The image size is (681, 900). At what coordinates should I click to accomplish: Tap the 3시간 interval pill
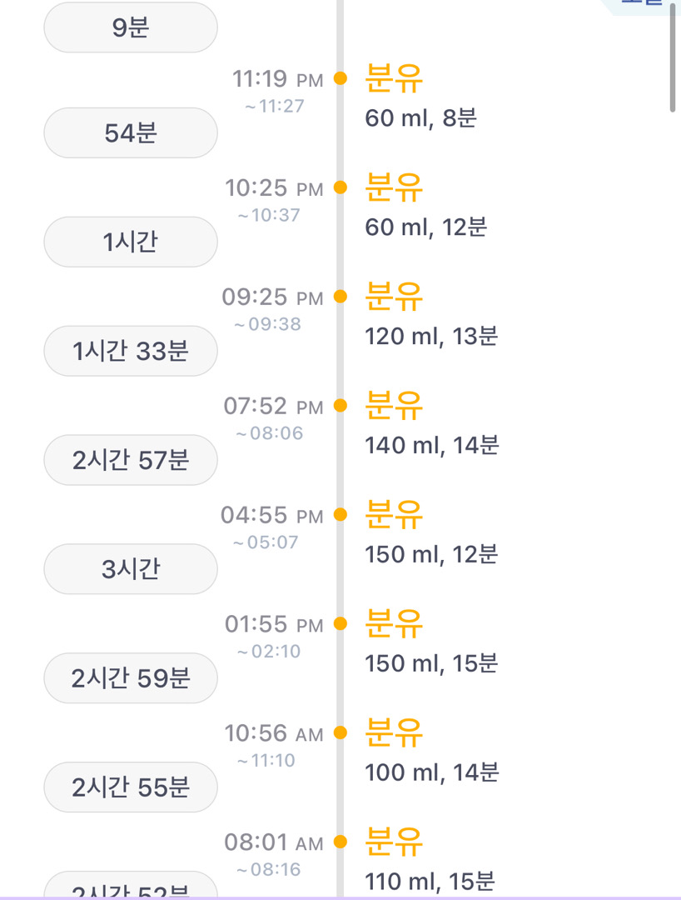click(x=131, y=569)
